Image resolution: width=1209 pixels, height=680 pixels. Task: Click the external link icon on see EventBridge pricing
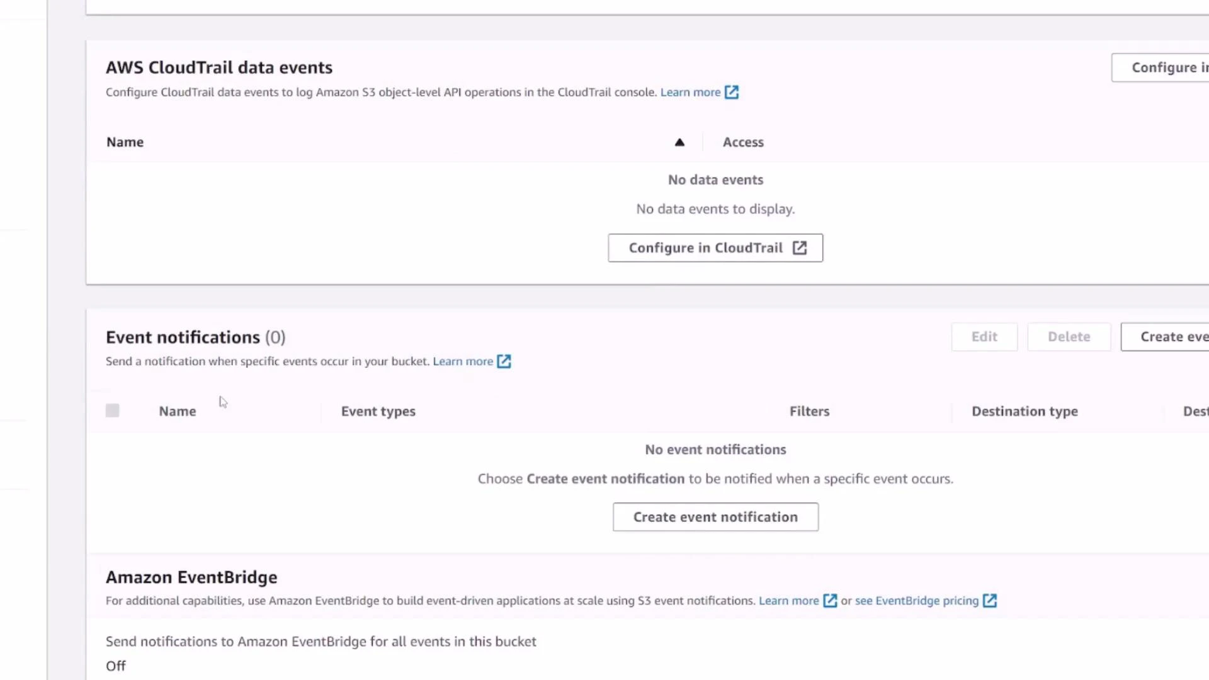click(990, 601)
